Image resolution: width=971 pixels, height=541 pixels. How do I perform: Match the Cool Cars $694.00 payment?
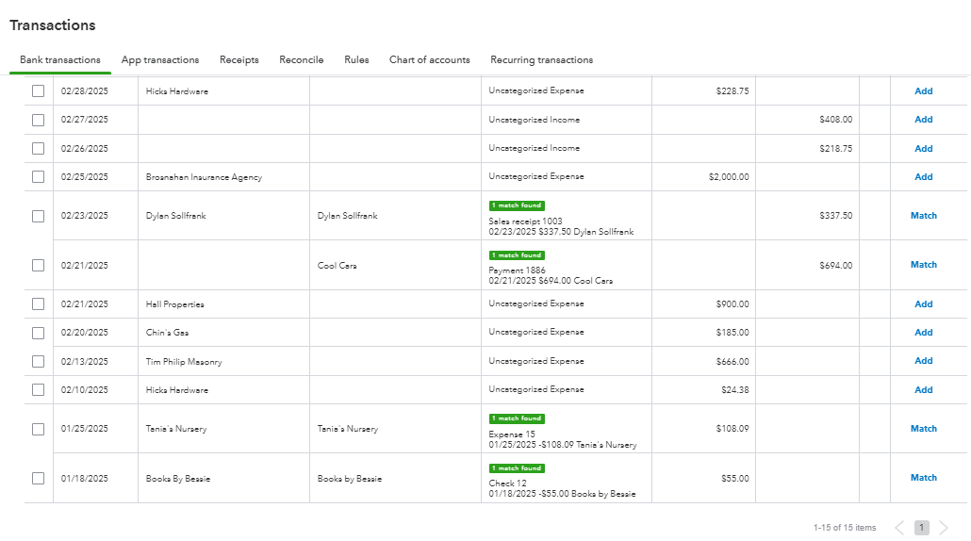923,265
